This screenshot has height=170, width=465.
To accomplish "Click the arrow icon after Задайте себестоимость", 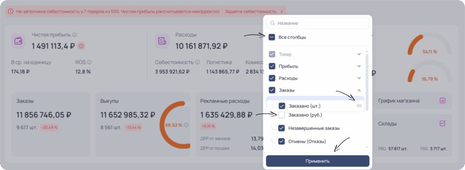I will pos(282,11).
